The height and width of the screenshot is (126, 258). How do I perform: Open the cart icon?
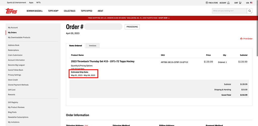[x=240, y=3]
